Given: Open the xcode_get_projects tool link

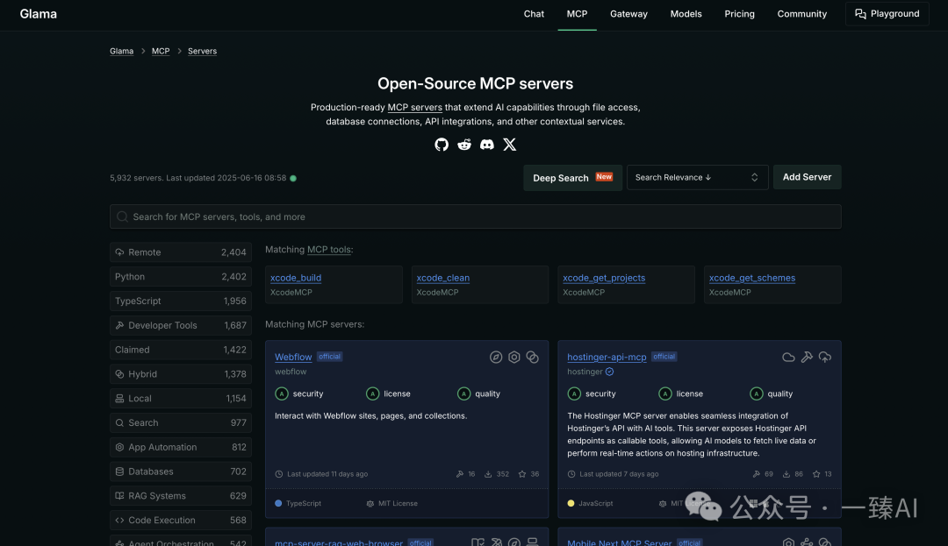Looking at the screenshot, I should [x=603, y=278].
